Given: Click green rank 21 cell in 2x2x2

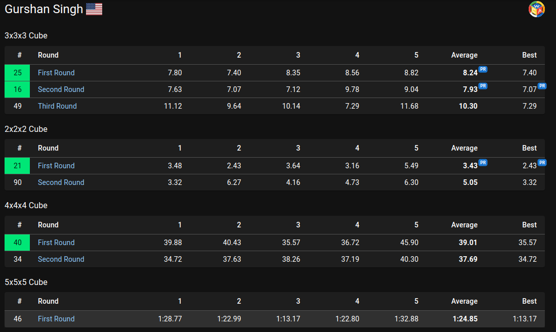Looking at the screenshot, I should click(17, 165).
